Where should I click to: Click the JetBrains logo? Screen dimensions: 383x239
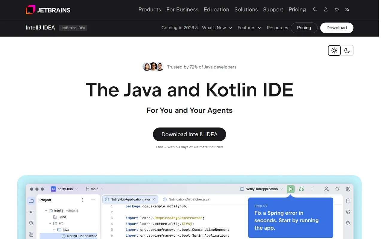click(x=48, y=10)
